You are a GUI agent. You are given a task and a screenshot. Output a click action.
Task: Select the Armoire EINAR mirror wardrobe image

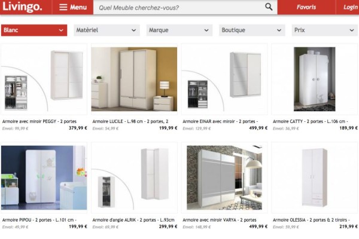click(x=224, y=78)
